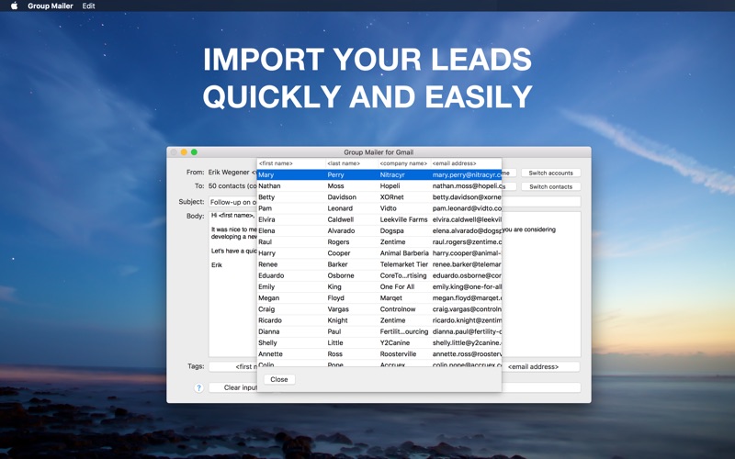Click last name Vargas
The width and height of the screenshot is (735, 459).
(338, 309)
